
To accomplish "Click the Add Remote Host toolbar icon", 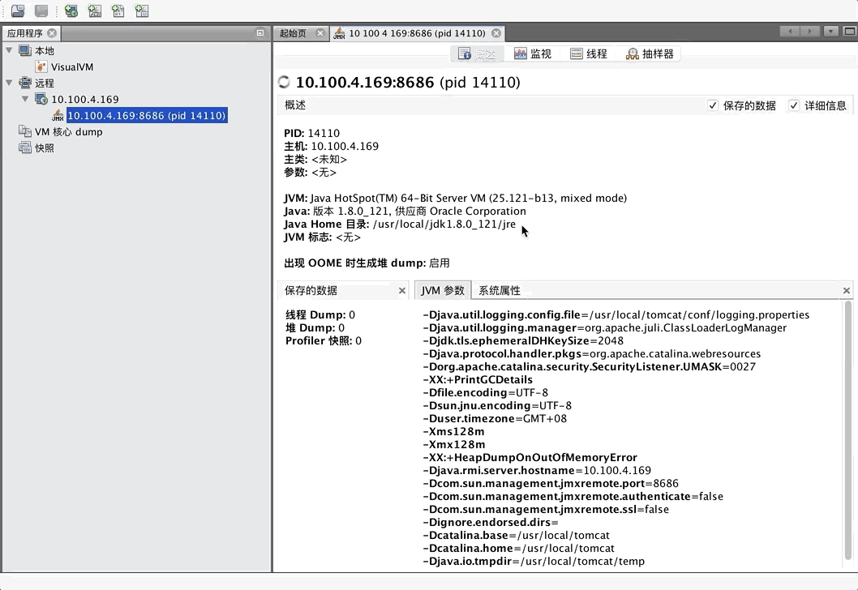I will click(x=71, y=11).
